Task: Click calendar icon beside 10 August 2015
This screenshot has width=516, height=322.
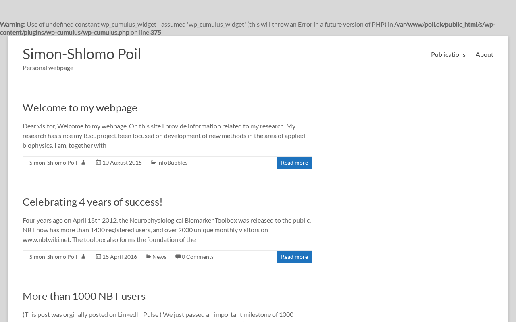Action: pos(98,162)
